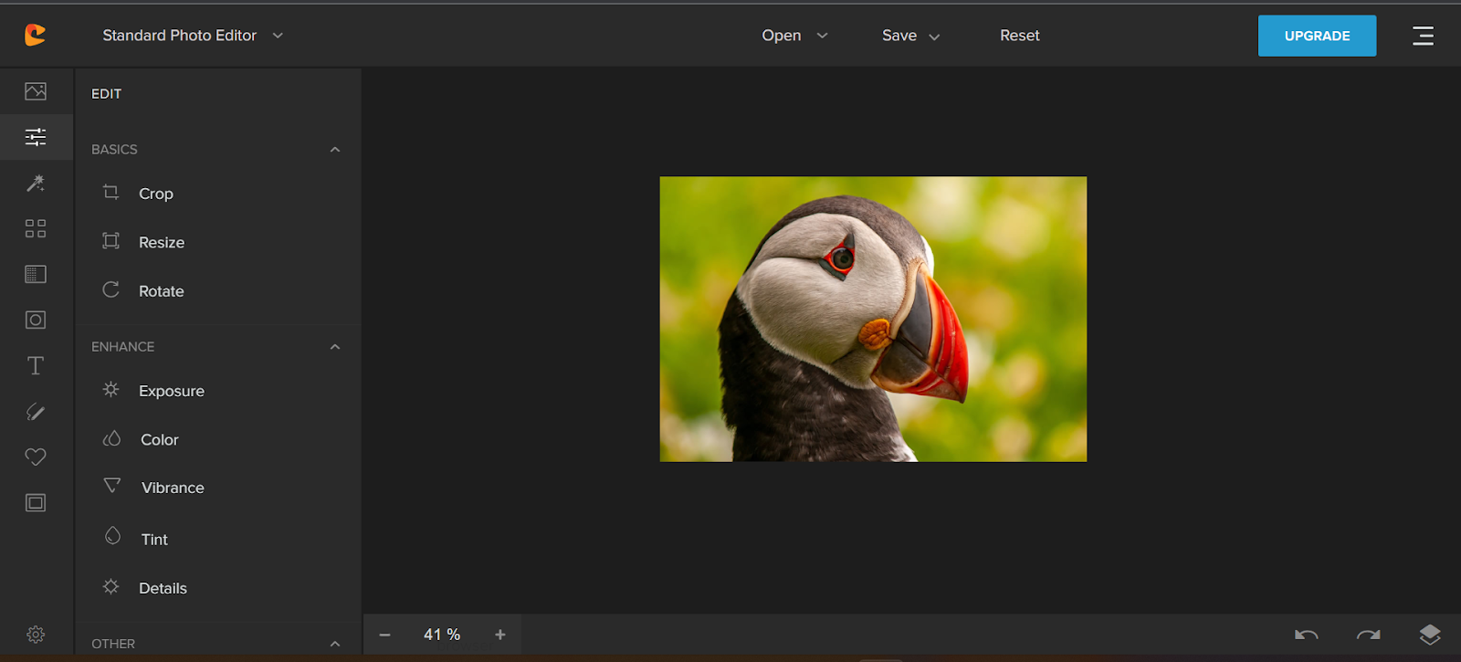This screenshot has width=1461, height=662.
Task: Click the blue UPGRADE button
Action: 1317,36
